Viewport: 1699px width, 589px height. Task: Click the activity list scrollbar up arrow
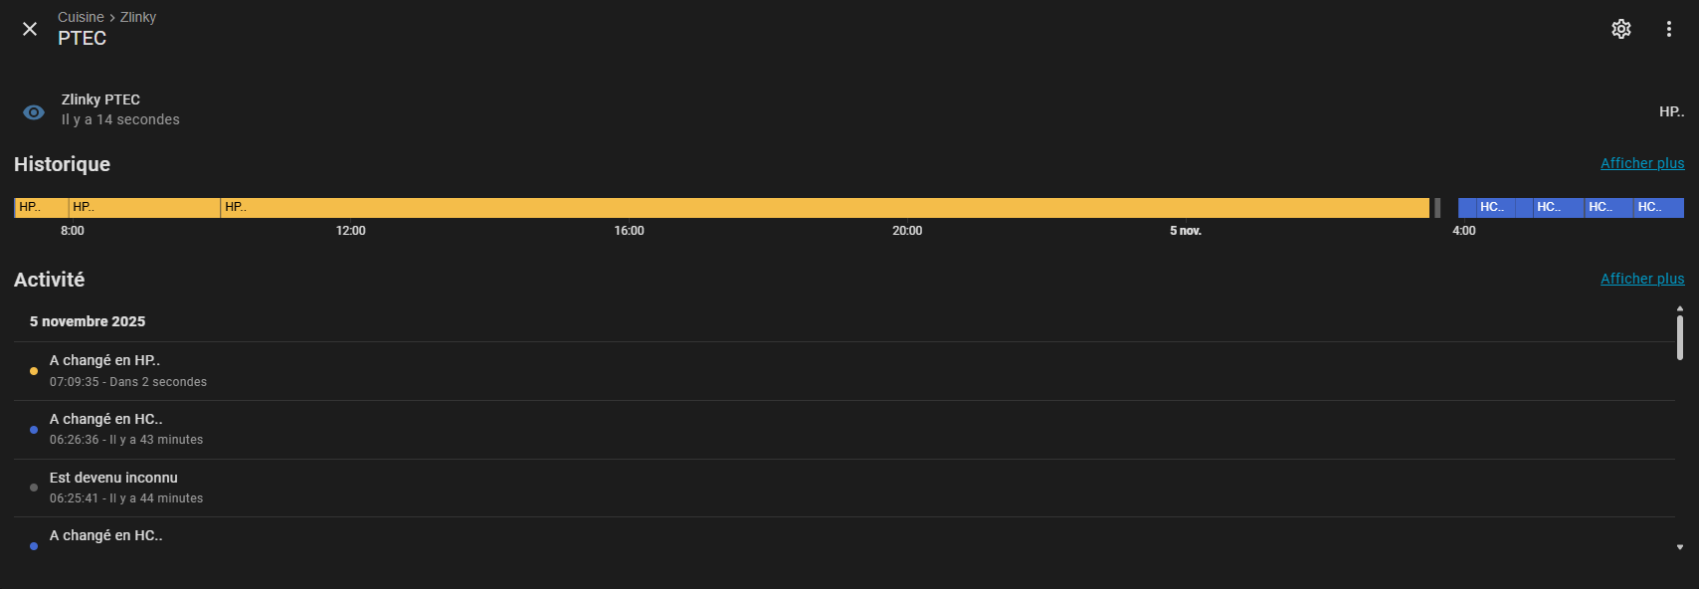click(1680, 308)
